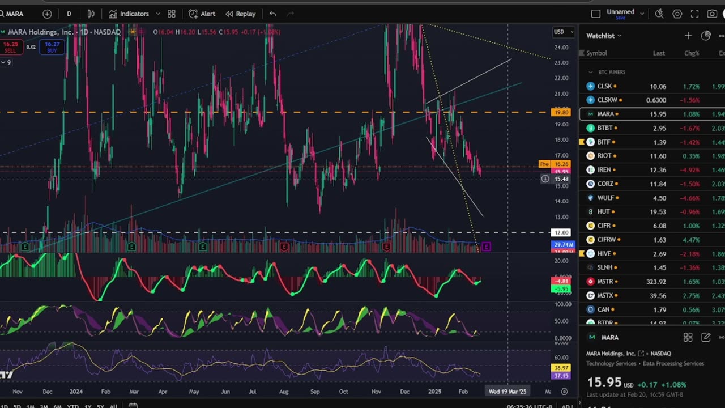
Task: Create a new Alert
Action: coord(202,14)
